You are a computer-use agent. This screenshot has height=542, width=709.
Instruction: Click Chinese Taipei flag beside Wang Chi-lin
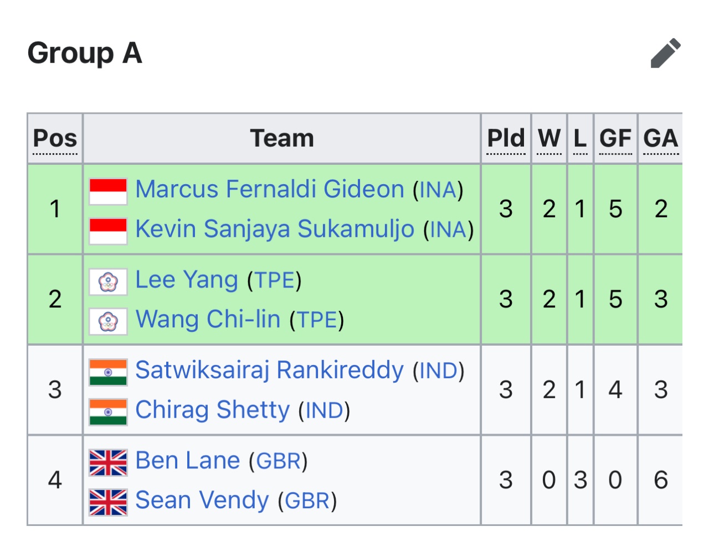[108, 322]
